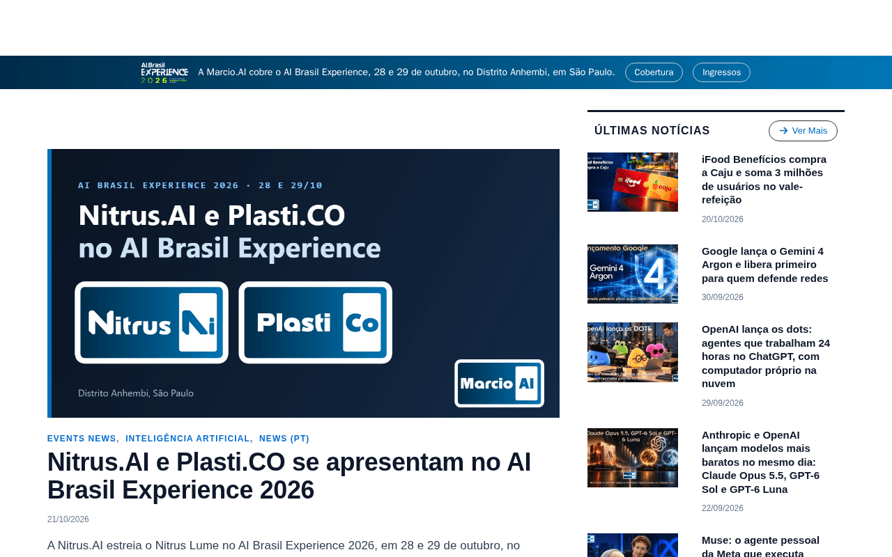
Task: Click the article date 21/10/2026
Action: [68, 519]
